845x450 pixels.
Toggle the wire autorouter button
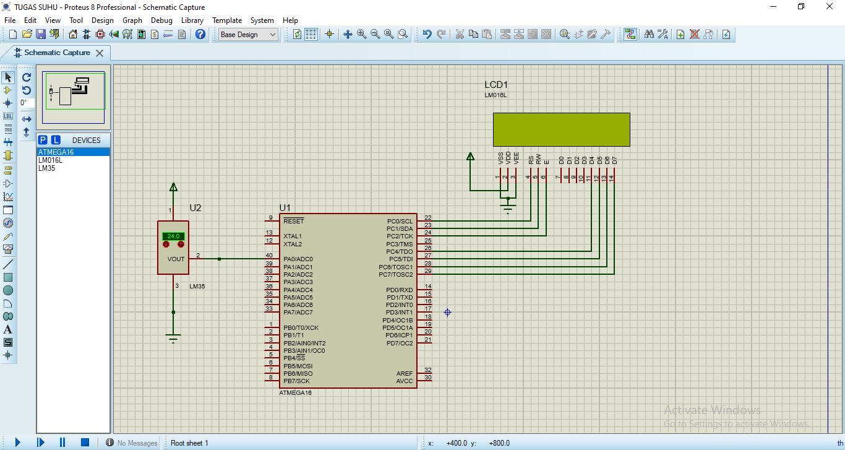(630, 35)
